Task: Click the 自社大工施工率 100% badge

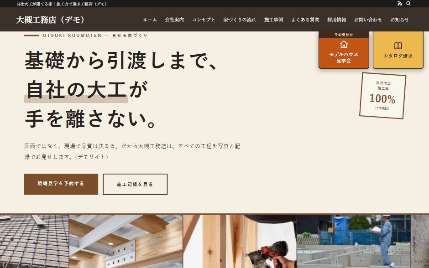Action: [382, 96]
